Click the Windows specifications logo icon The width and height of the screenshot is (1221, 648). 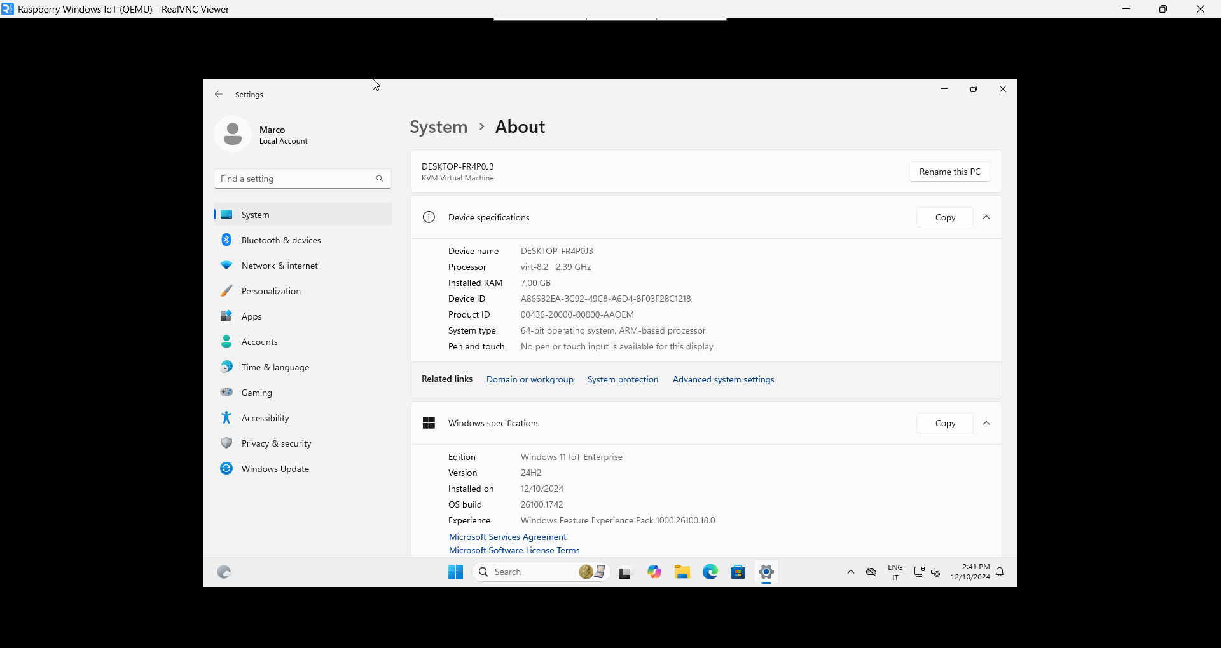pyautogui.click(x=429, y=423)
